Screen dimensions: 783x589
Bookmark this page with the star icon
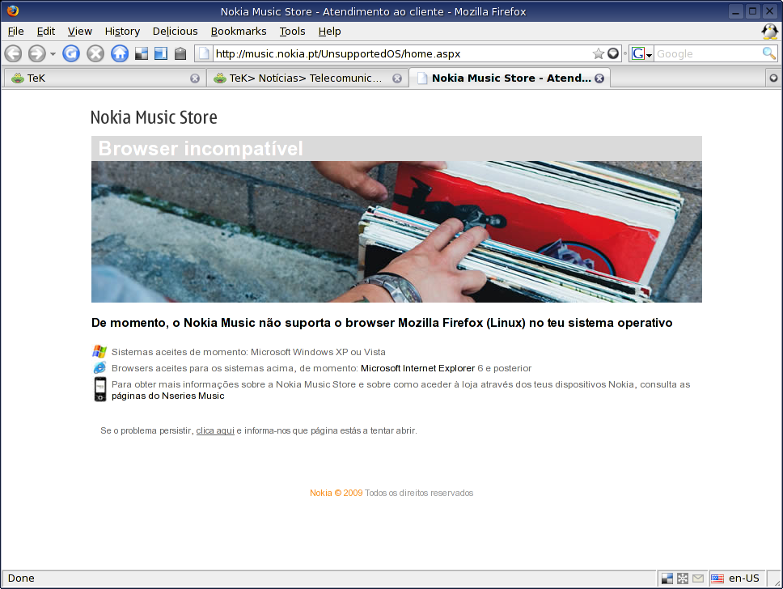[x=598, y=53]
